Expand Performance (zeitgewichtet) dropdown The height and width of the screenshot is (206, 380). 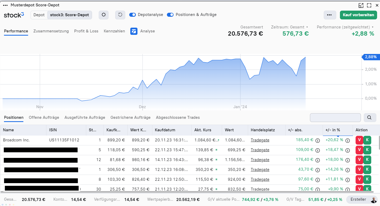click(345, 27)
